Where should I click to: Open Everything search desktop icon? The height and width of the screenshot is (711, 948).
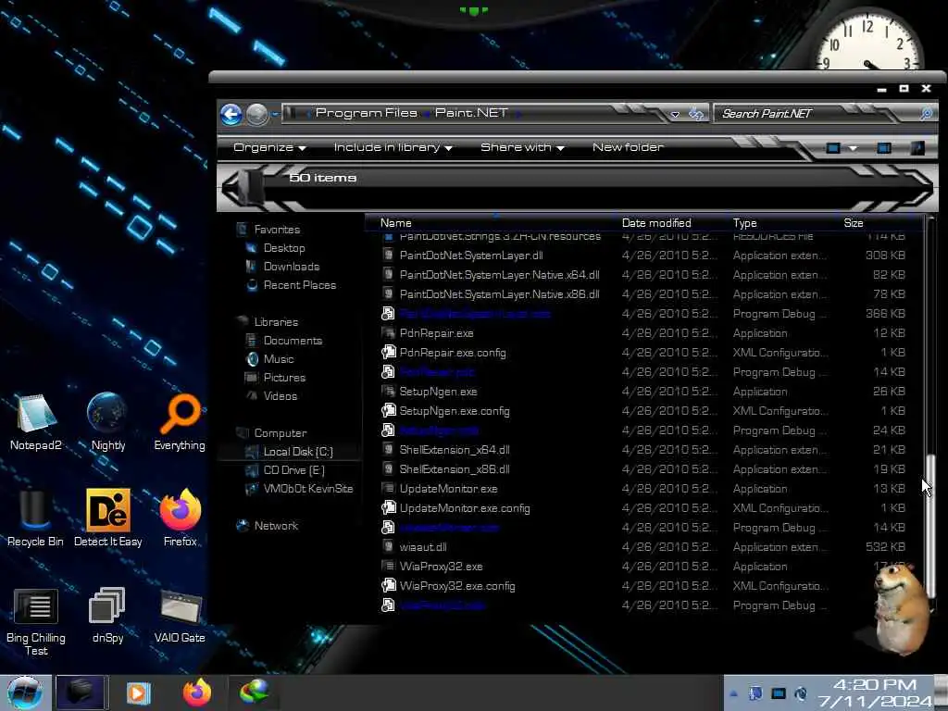click(180, 422)
